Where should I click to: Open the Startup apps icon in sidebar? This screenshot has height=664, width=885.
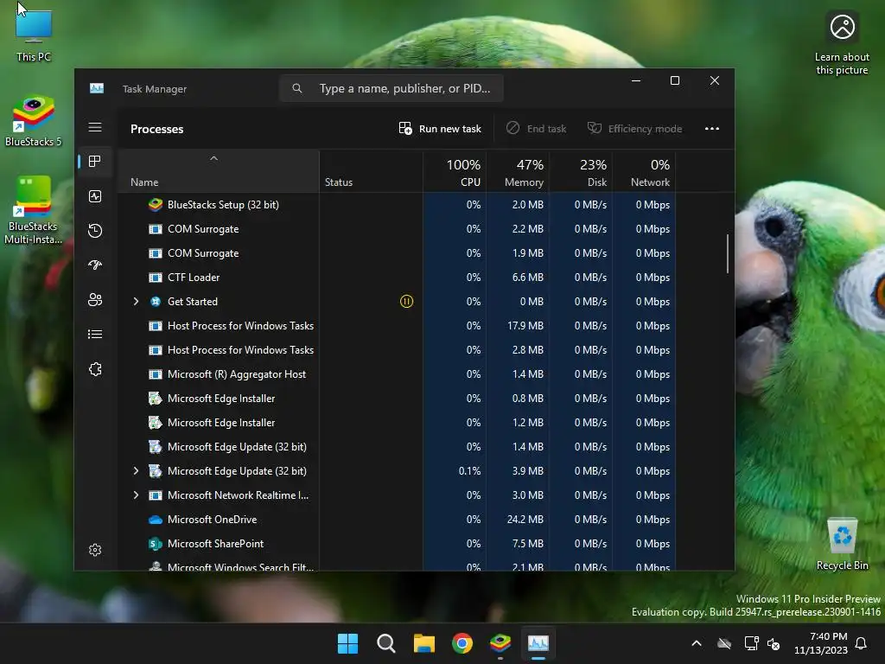(x=95, y=265)
